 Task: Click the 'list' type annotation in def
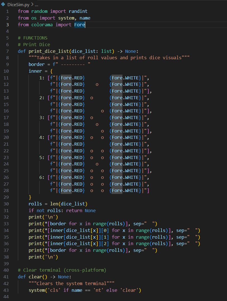tap(106, 51)
